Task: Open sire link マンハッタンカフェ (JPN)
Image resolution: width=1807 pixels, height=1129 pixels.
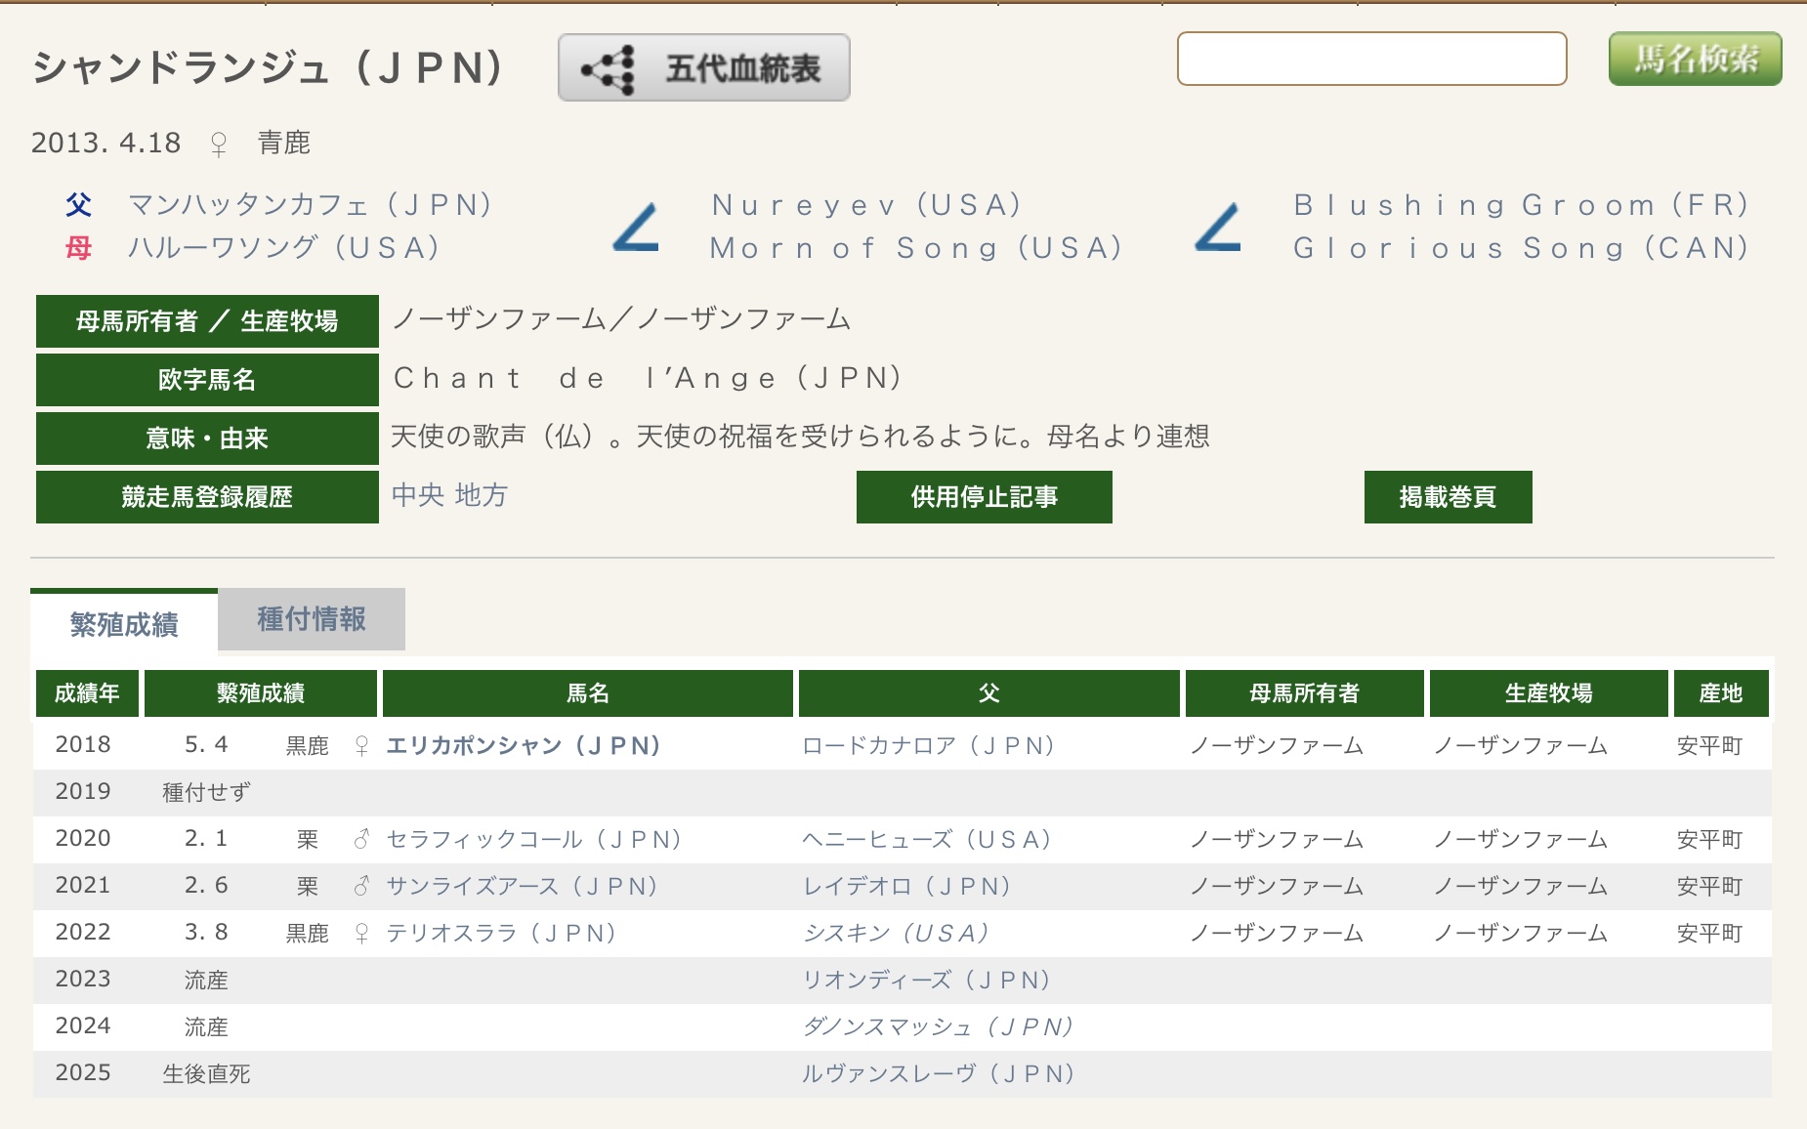Action: coord(310,205)
